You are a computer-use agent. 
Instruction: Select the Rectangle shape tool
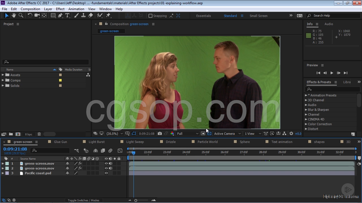(x=53, y=16)
